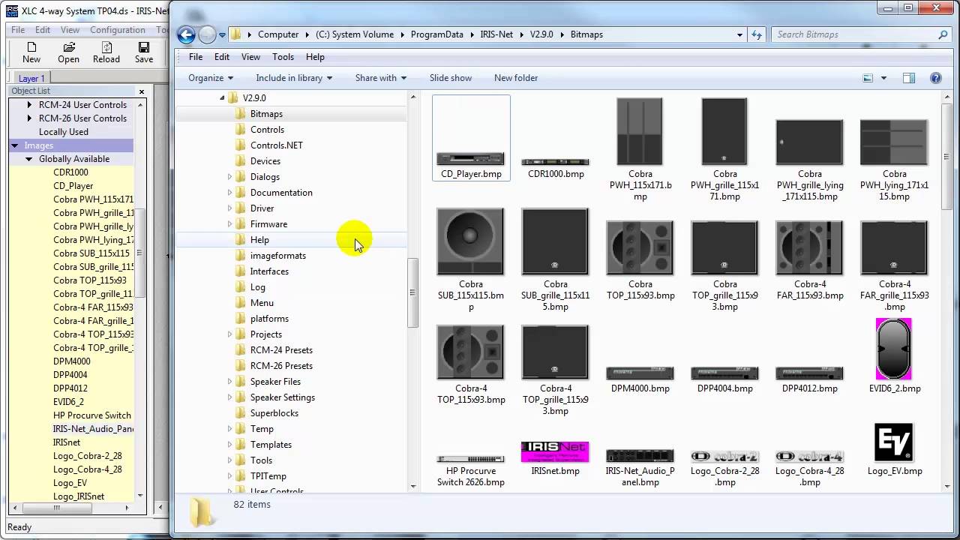Select Logo_EV in Object List
This screenshot has width=960, height=540.
(70, 483)
